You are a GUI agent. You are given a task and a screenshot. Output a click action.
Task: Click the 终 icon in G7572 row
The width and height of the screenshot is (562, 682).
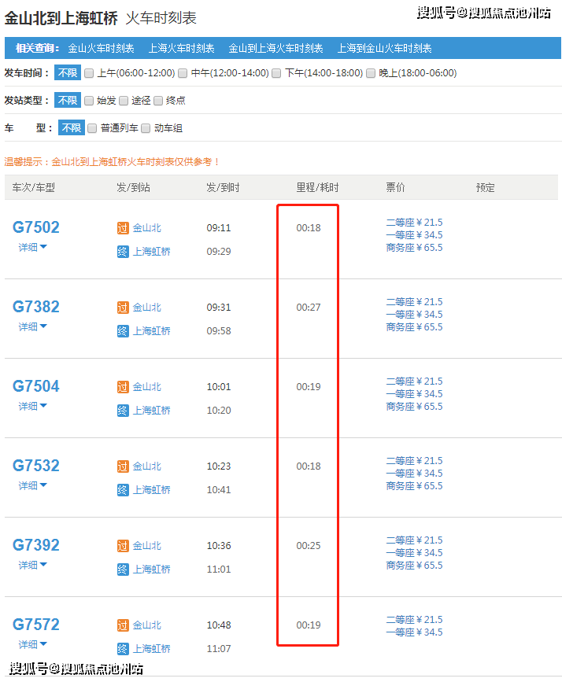click(x=123, y=649)
